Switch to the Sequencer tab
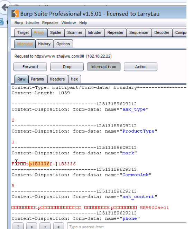This screenshot has width=193, height=229. coord(139,32)
